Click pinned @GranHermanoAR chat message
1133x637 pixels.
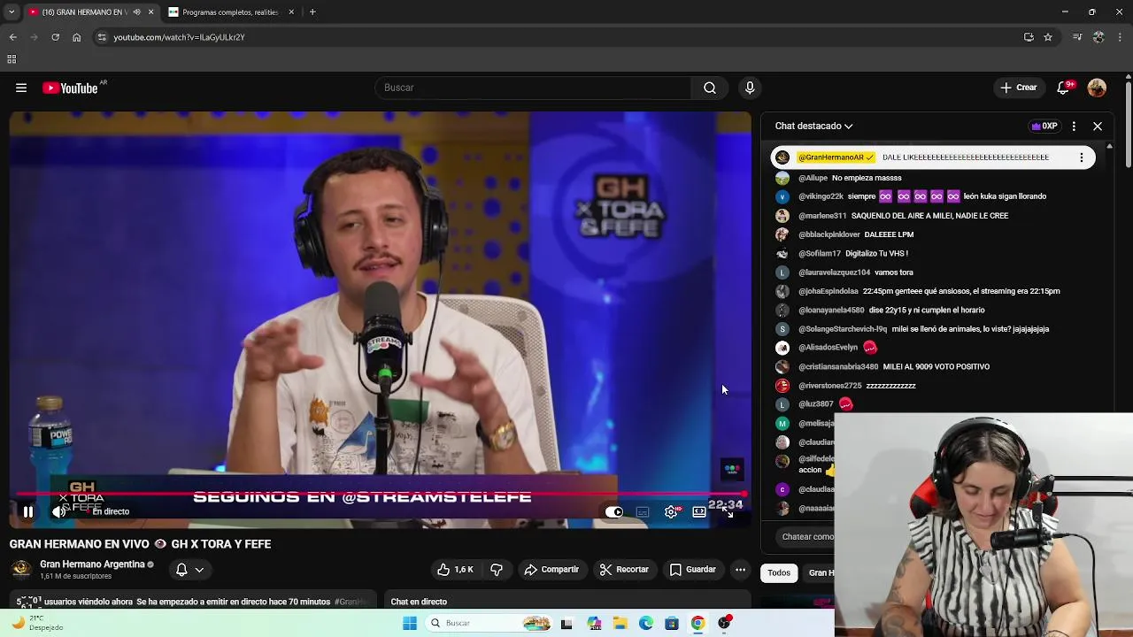933,157
